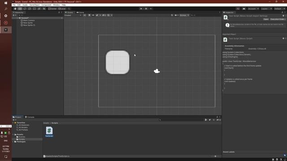Toggle scene audio icon
287x161 pixels.
point(93,15)
